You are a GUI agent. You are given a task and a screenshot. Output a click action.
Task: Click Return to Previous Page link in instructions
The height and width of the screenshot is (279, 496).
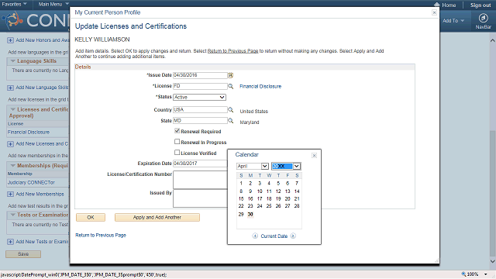[x=232, y=51]
